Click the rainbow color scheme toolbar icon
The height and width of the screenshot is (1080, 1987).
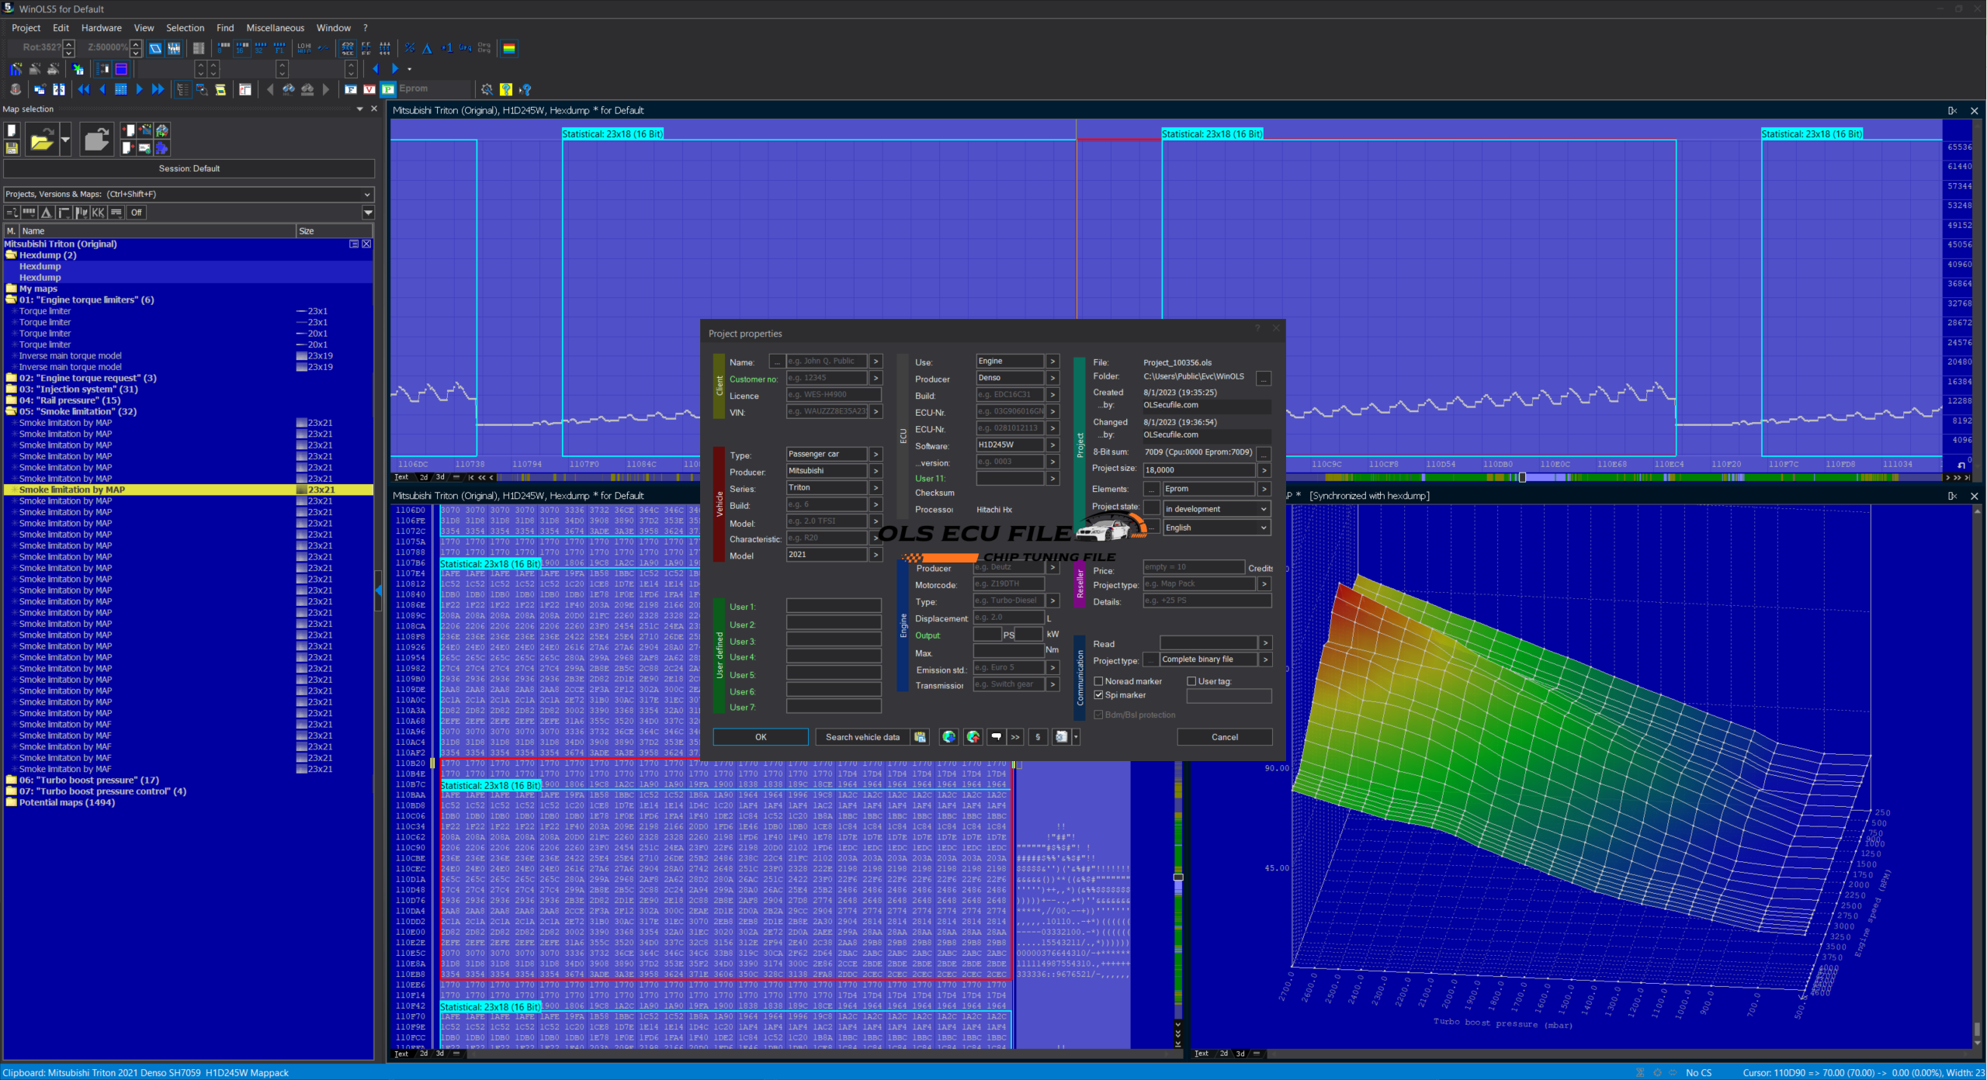[509, 48]
